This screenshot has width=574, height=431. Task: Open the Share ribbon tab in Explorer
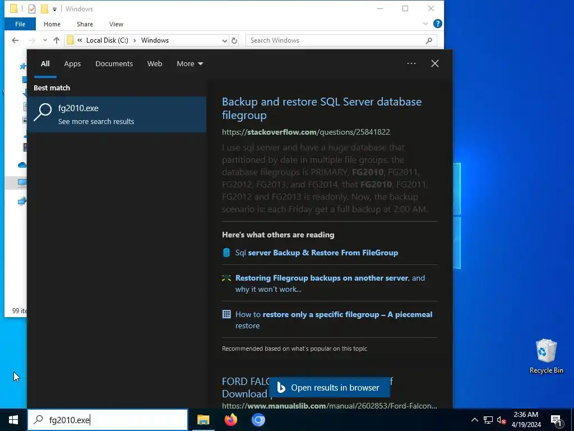[x=85, y=24]
